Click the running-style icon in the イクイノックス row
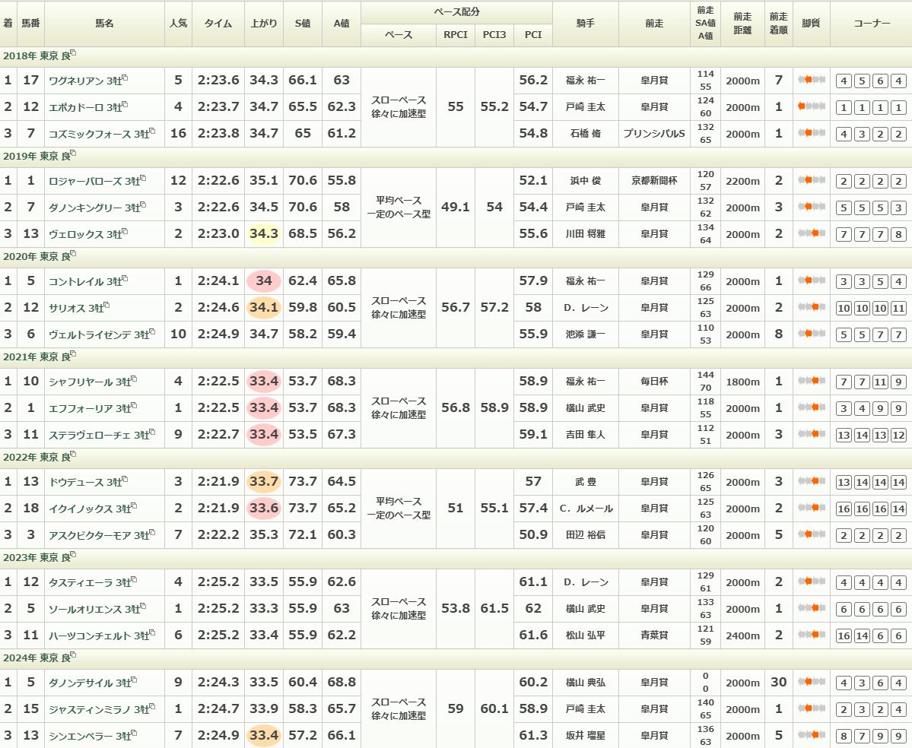Screen dimensions: 912x748 [811, 509]
